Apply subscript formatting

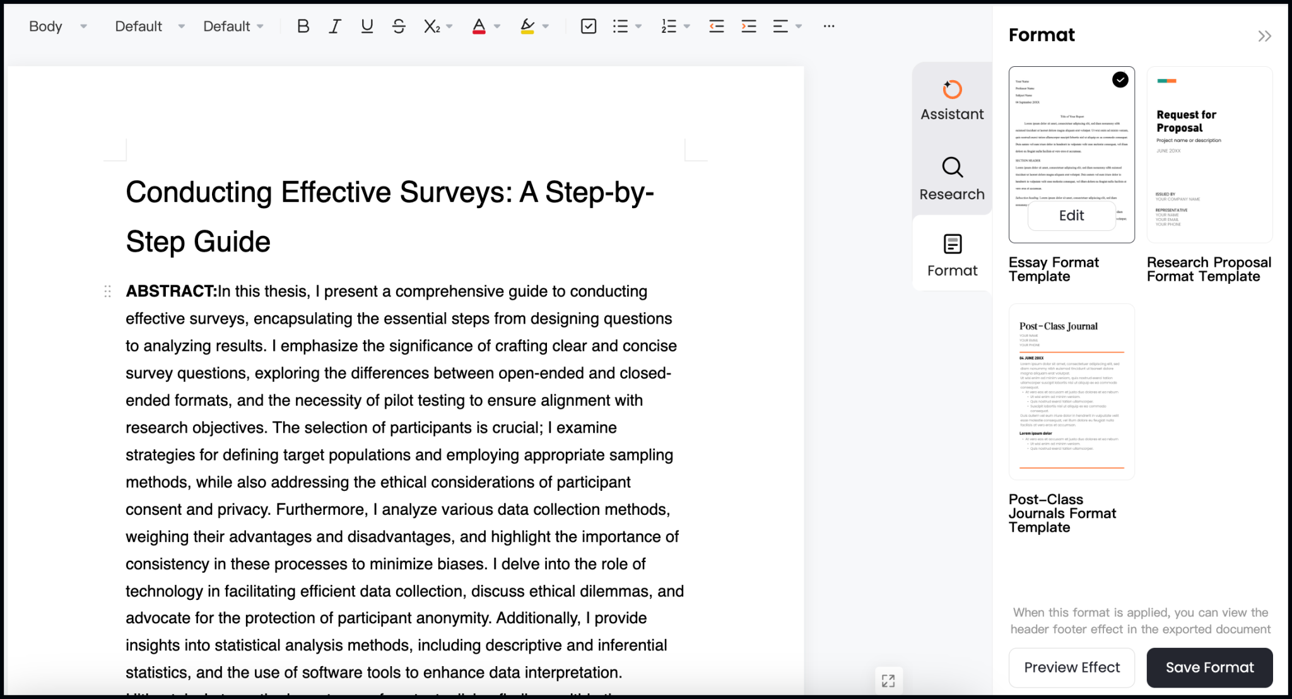432,26
